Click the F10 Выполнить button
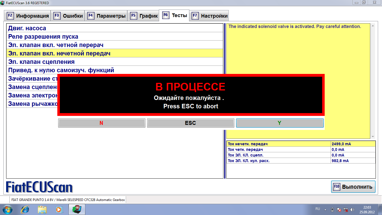This screenshot has height=215, width=382. (353, 187)
